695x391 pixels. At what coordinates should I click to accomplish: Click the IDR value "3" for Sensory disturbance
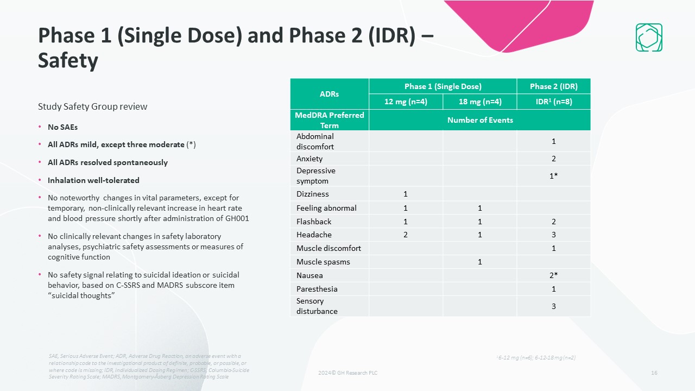[x=553, y=306]
